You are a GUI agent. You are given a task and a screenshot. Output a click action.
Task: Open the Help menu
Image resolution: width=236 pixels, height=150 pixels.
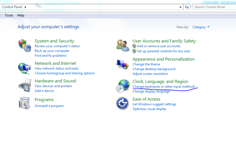[x=21, y=15]
